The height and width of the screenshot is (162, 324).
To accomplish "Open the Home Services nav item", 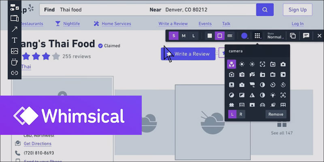I will (x=116, y=24).
